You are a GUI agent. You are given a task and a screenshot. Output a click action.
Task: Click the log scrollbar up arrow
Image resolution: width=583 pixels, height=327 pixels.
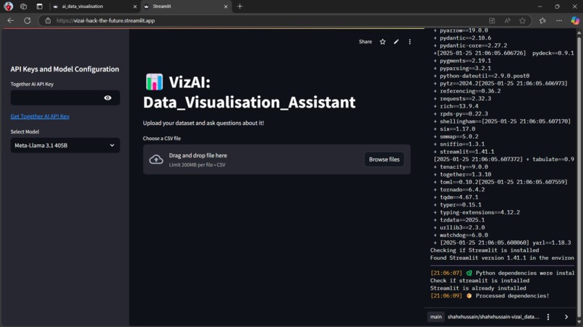[579, 32]
